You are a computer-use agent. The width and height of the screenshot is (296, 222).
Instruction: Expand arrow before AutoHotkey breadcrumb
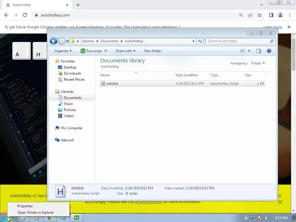[122, 41]
